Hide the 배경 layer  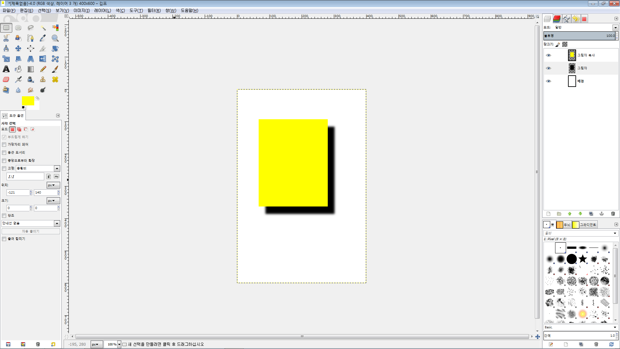(x=548, y=81)
